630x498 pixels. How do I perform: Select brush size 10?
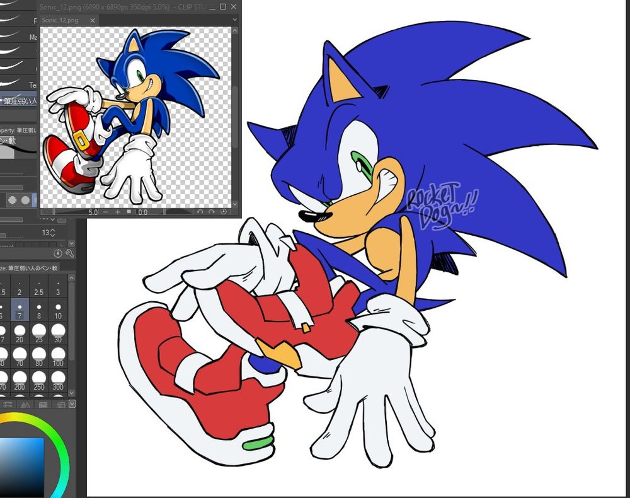[58, 310]
